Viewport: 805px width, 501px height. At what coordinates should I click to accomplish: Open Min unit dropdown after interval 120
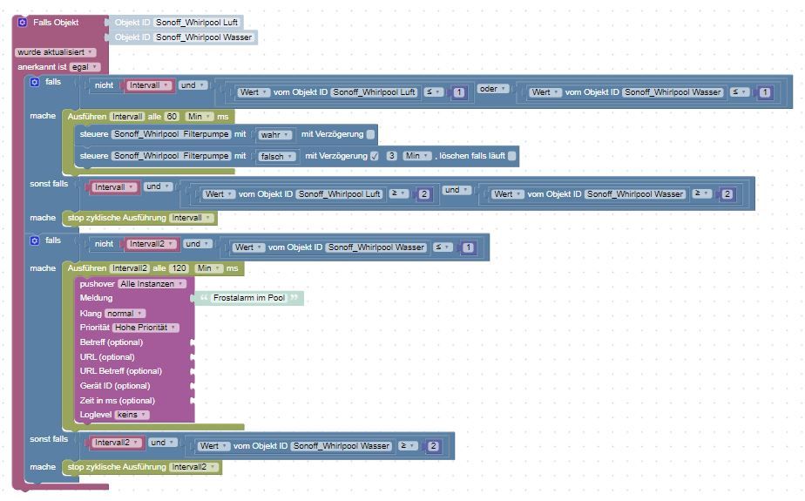pos(209,268)
